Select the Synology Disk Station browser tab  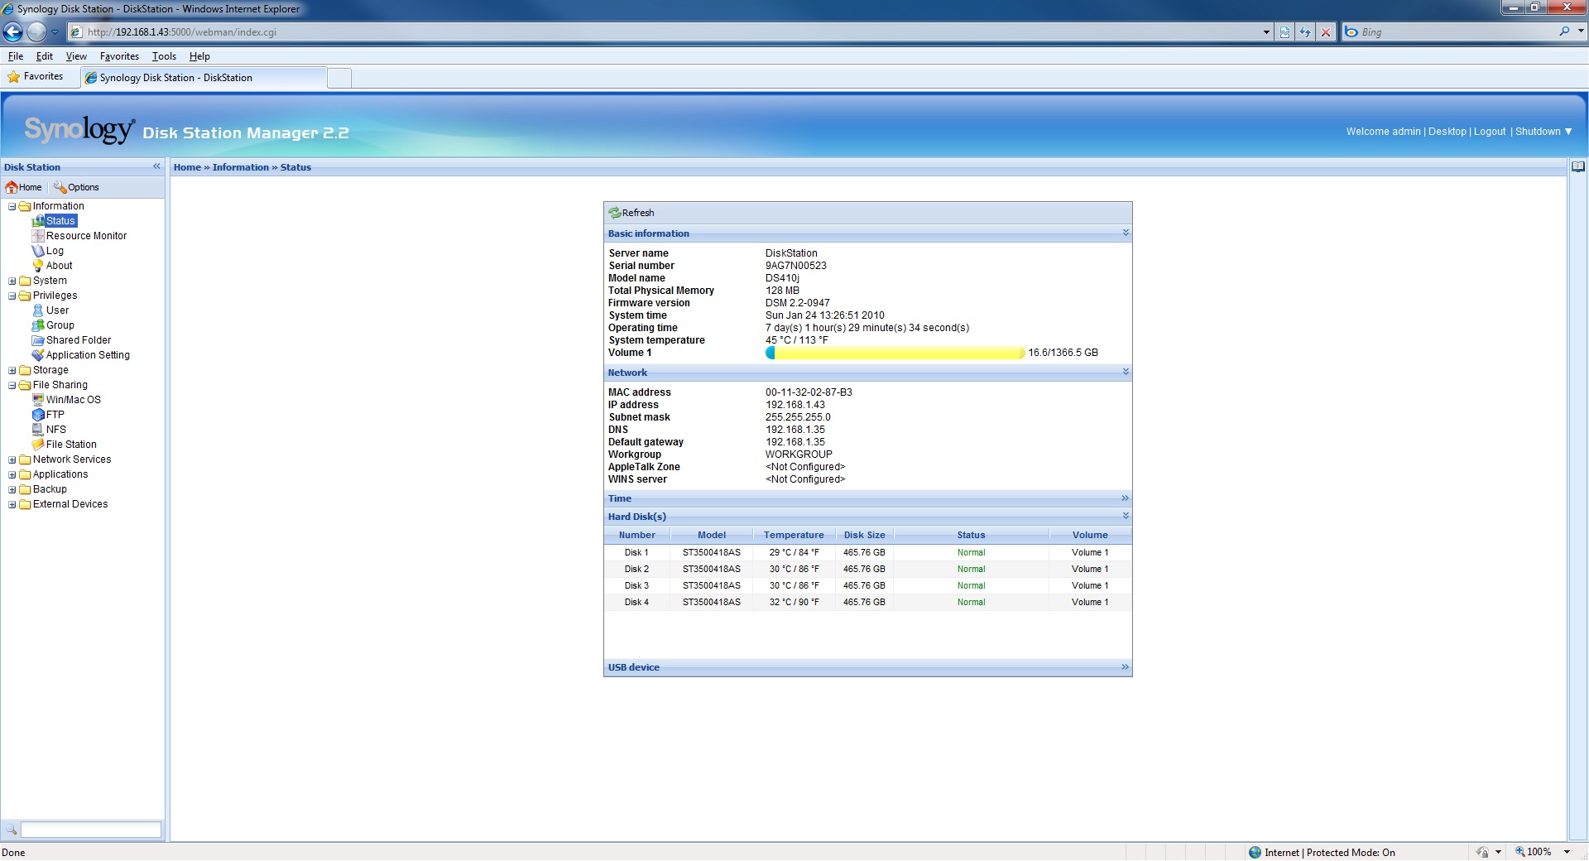point(204,78)
